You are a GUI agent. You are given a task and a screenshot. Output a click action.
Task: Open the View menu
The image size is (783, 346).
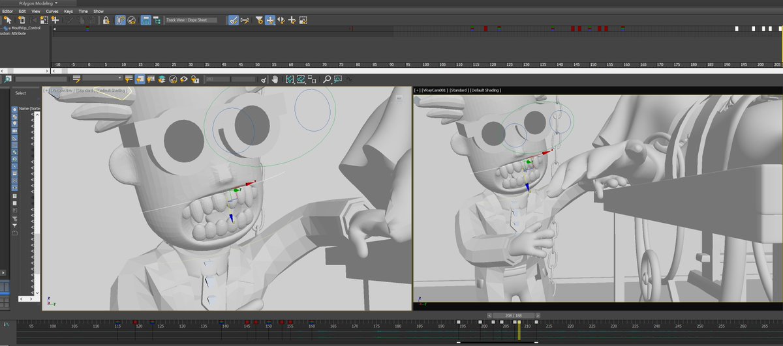pos(35,11)
